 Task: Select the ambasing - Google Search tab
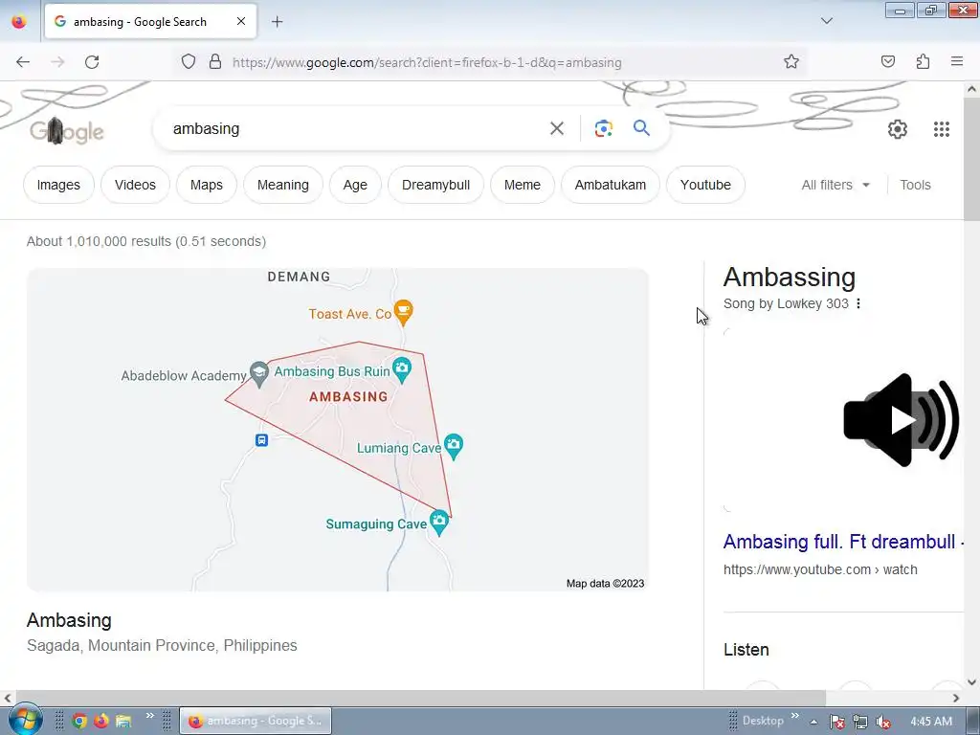point(150,21)
